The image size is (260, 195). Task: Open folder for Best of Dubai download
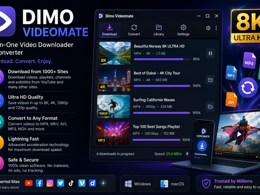pyautogui.click(x=210, y=80)
